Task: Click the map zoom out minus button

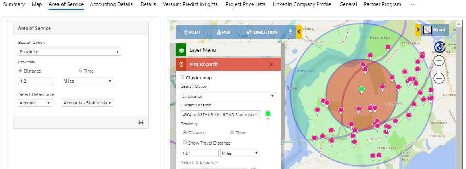Action: click(439, 78)
